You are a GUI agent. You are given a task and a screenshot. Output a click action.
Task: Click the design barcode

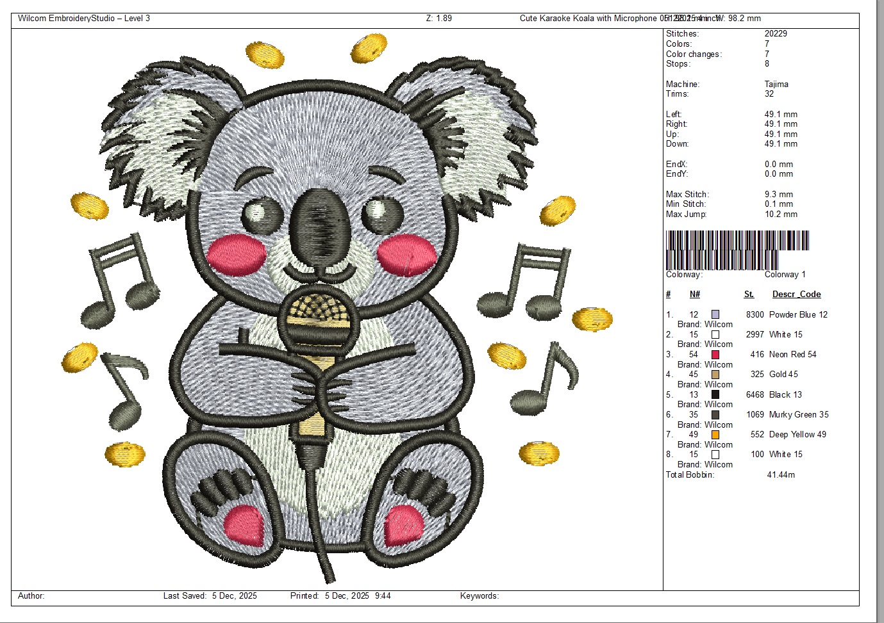(737, 250)
